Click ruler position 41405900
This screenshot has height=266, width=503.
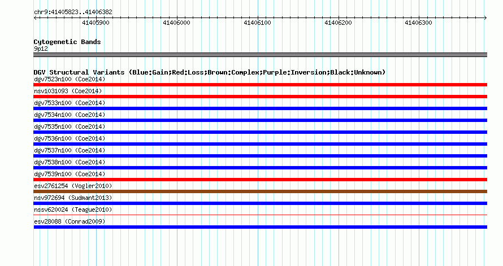pyautogui.click(x=96, y=23)
